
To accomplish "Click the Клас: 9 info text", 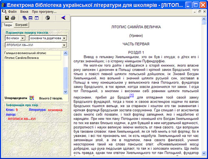I will click(12, 110).
